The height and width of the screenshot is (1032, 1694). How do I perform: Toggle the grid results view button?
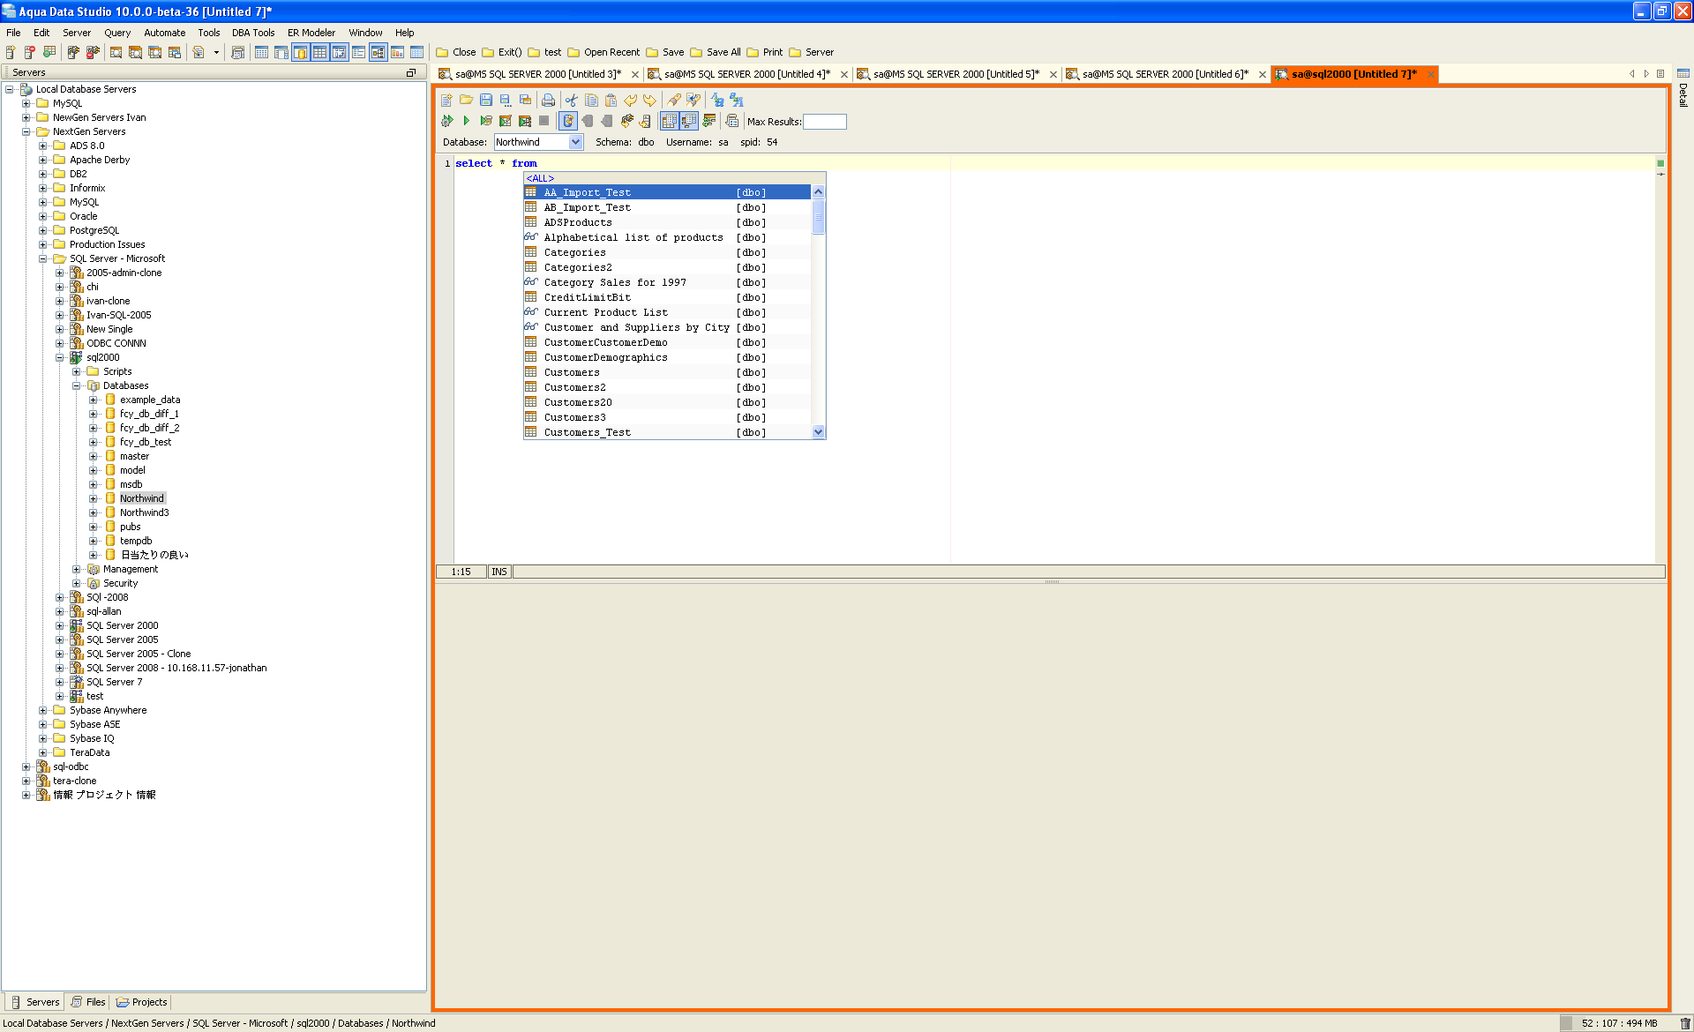669,121
